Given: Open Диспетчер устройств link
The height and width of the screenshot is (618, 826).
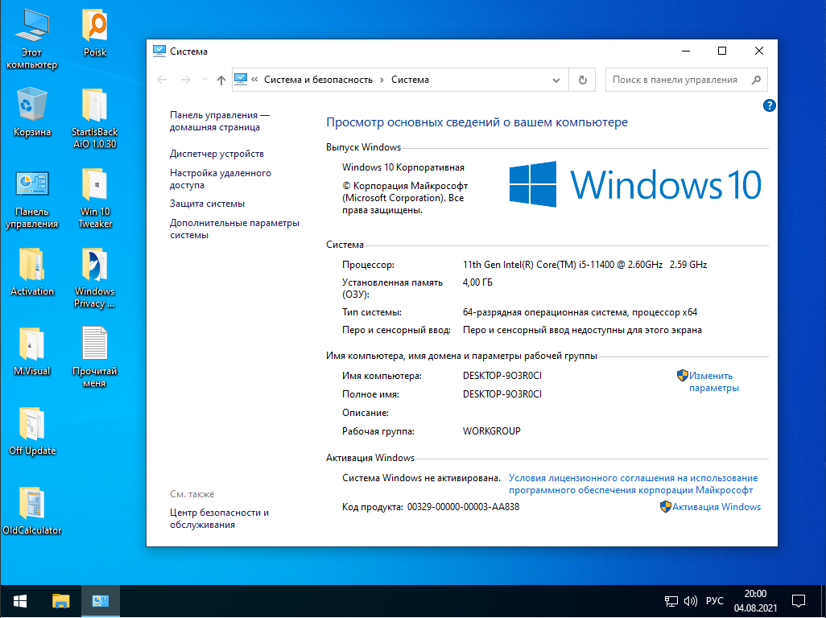Looking at the screenshot, I should coord(217,154).
